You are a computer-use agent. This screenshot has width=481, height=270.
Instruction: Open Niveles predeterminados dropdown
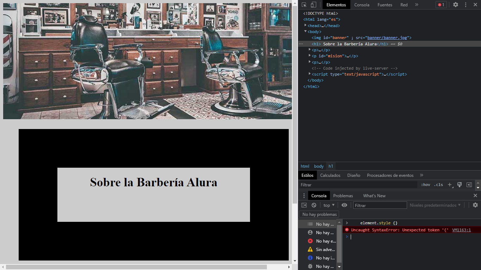tap(435, 205)
